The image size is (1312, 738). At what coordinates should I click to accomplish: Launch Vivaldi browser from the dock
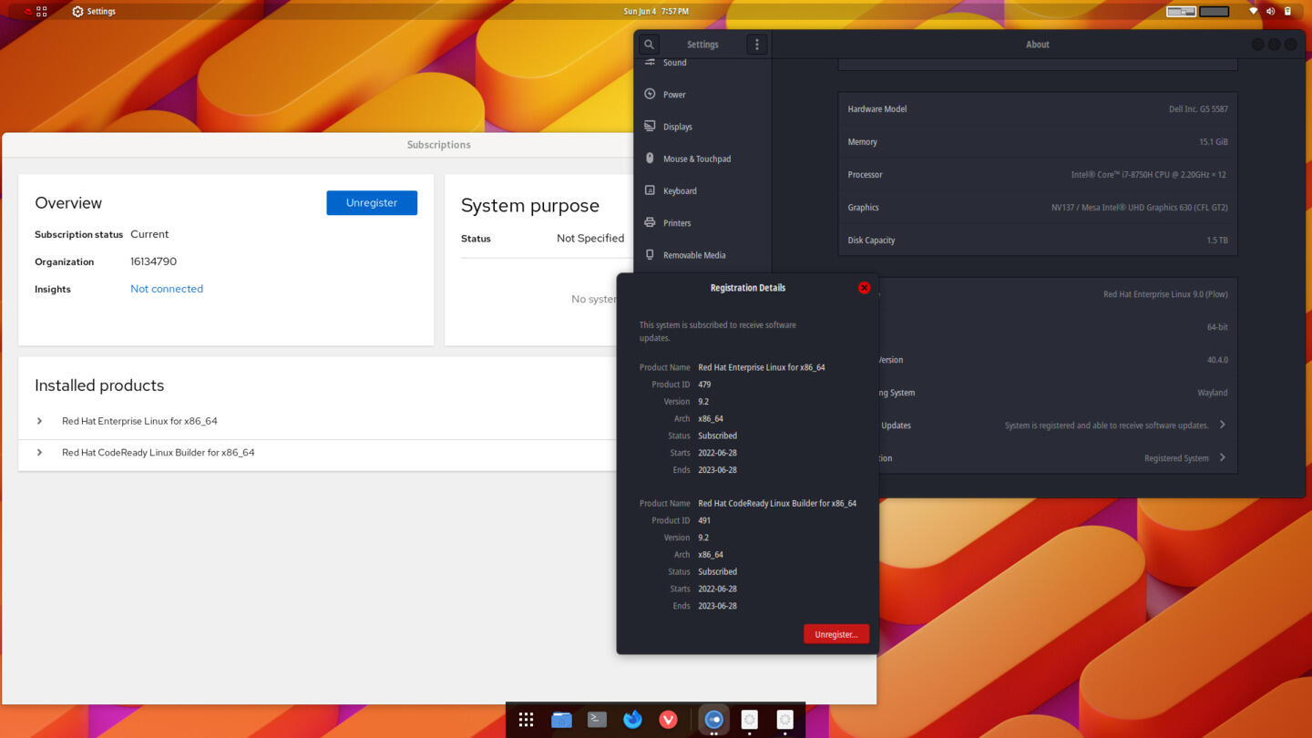pos(668,720)
